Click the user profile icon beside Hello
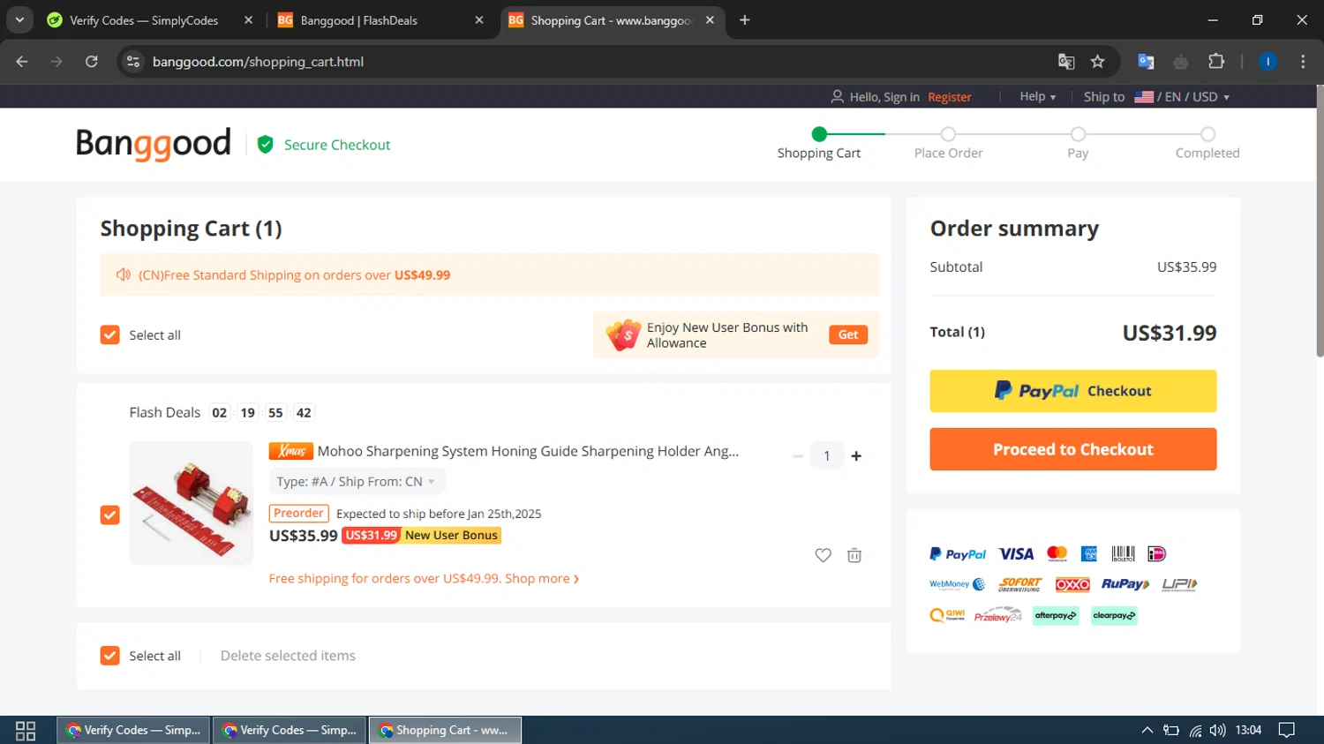1324x744 pixels. pyautogui.click(x=837, y=97)
